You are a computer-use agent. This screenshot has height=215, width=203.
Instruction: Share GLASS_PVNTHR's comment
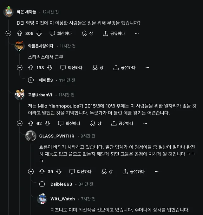click(x=133, y=171)
